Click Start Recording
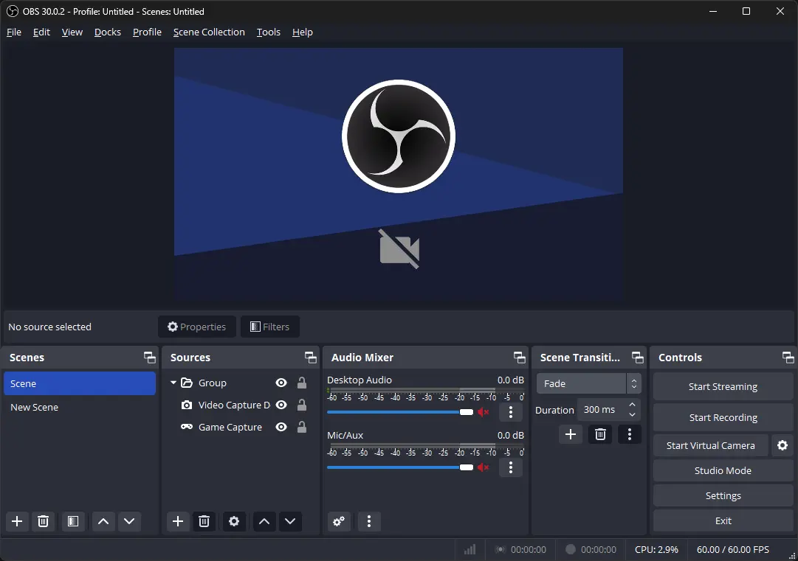 [x=723, y=418]
